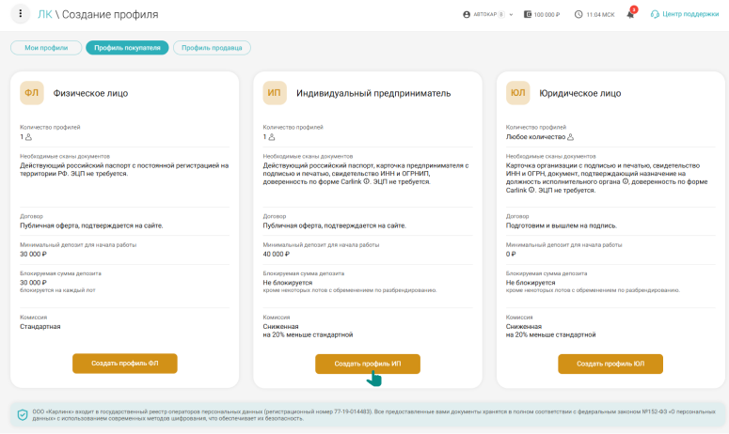The image size is (729, 434).
Task: Click the ФЛ profile badge icon
Action: coord(32,93)
